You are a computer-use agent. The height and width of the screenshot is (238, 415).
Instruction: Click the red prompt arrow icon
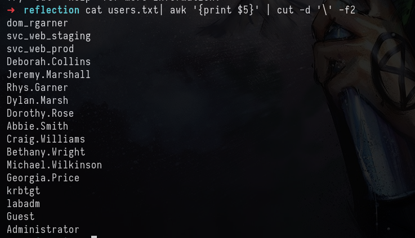point(11,10)
